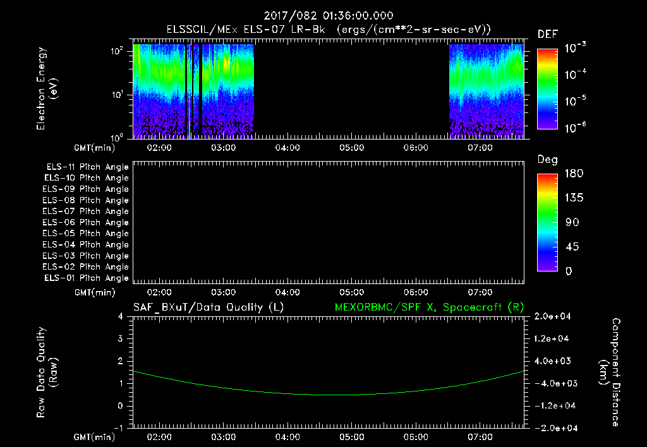Click the DEF color scale bar
Image resolution: width=647 pixels, height=447 pixels.
547,88
